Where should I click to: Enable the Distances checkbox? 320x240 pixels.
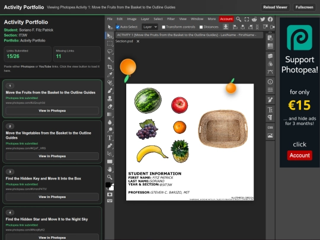click(201, 27)
